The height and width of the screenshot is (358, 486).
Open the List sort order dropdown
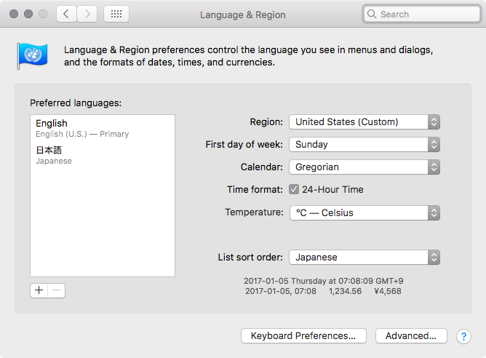[364, 257]
